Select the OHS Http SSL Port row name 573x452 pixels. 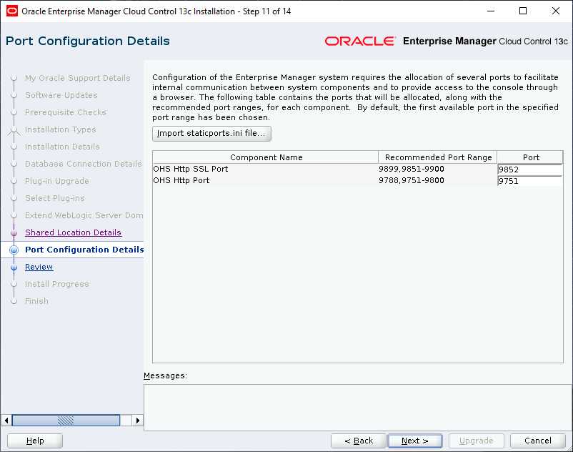190,169
